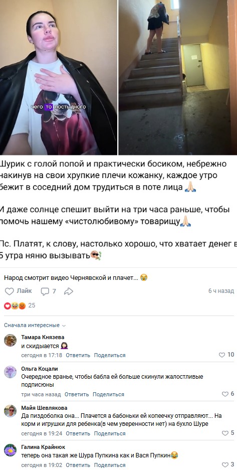Like Галина Крайнюк's comment heart
Viewport: 237px width, 470px height.
coord(225,465)
